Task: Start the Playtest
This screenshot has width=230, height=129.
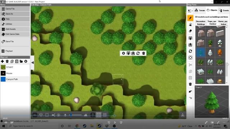Action: click(x=15, y=51)
